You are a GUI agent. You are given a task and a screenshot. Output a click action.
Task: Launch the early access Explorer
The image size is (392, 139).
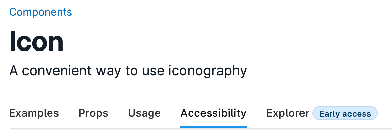click(288, 113)
